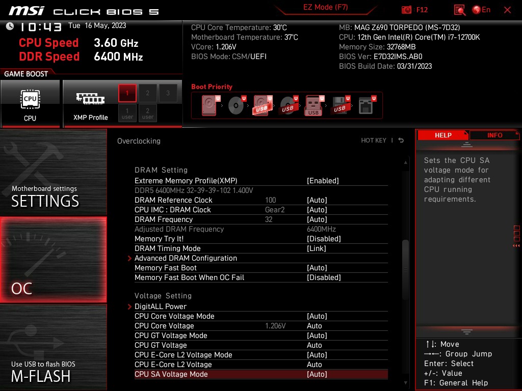Click the network boot device icon
Viewport: 522px width, 391px height.
(367, 105)
